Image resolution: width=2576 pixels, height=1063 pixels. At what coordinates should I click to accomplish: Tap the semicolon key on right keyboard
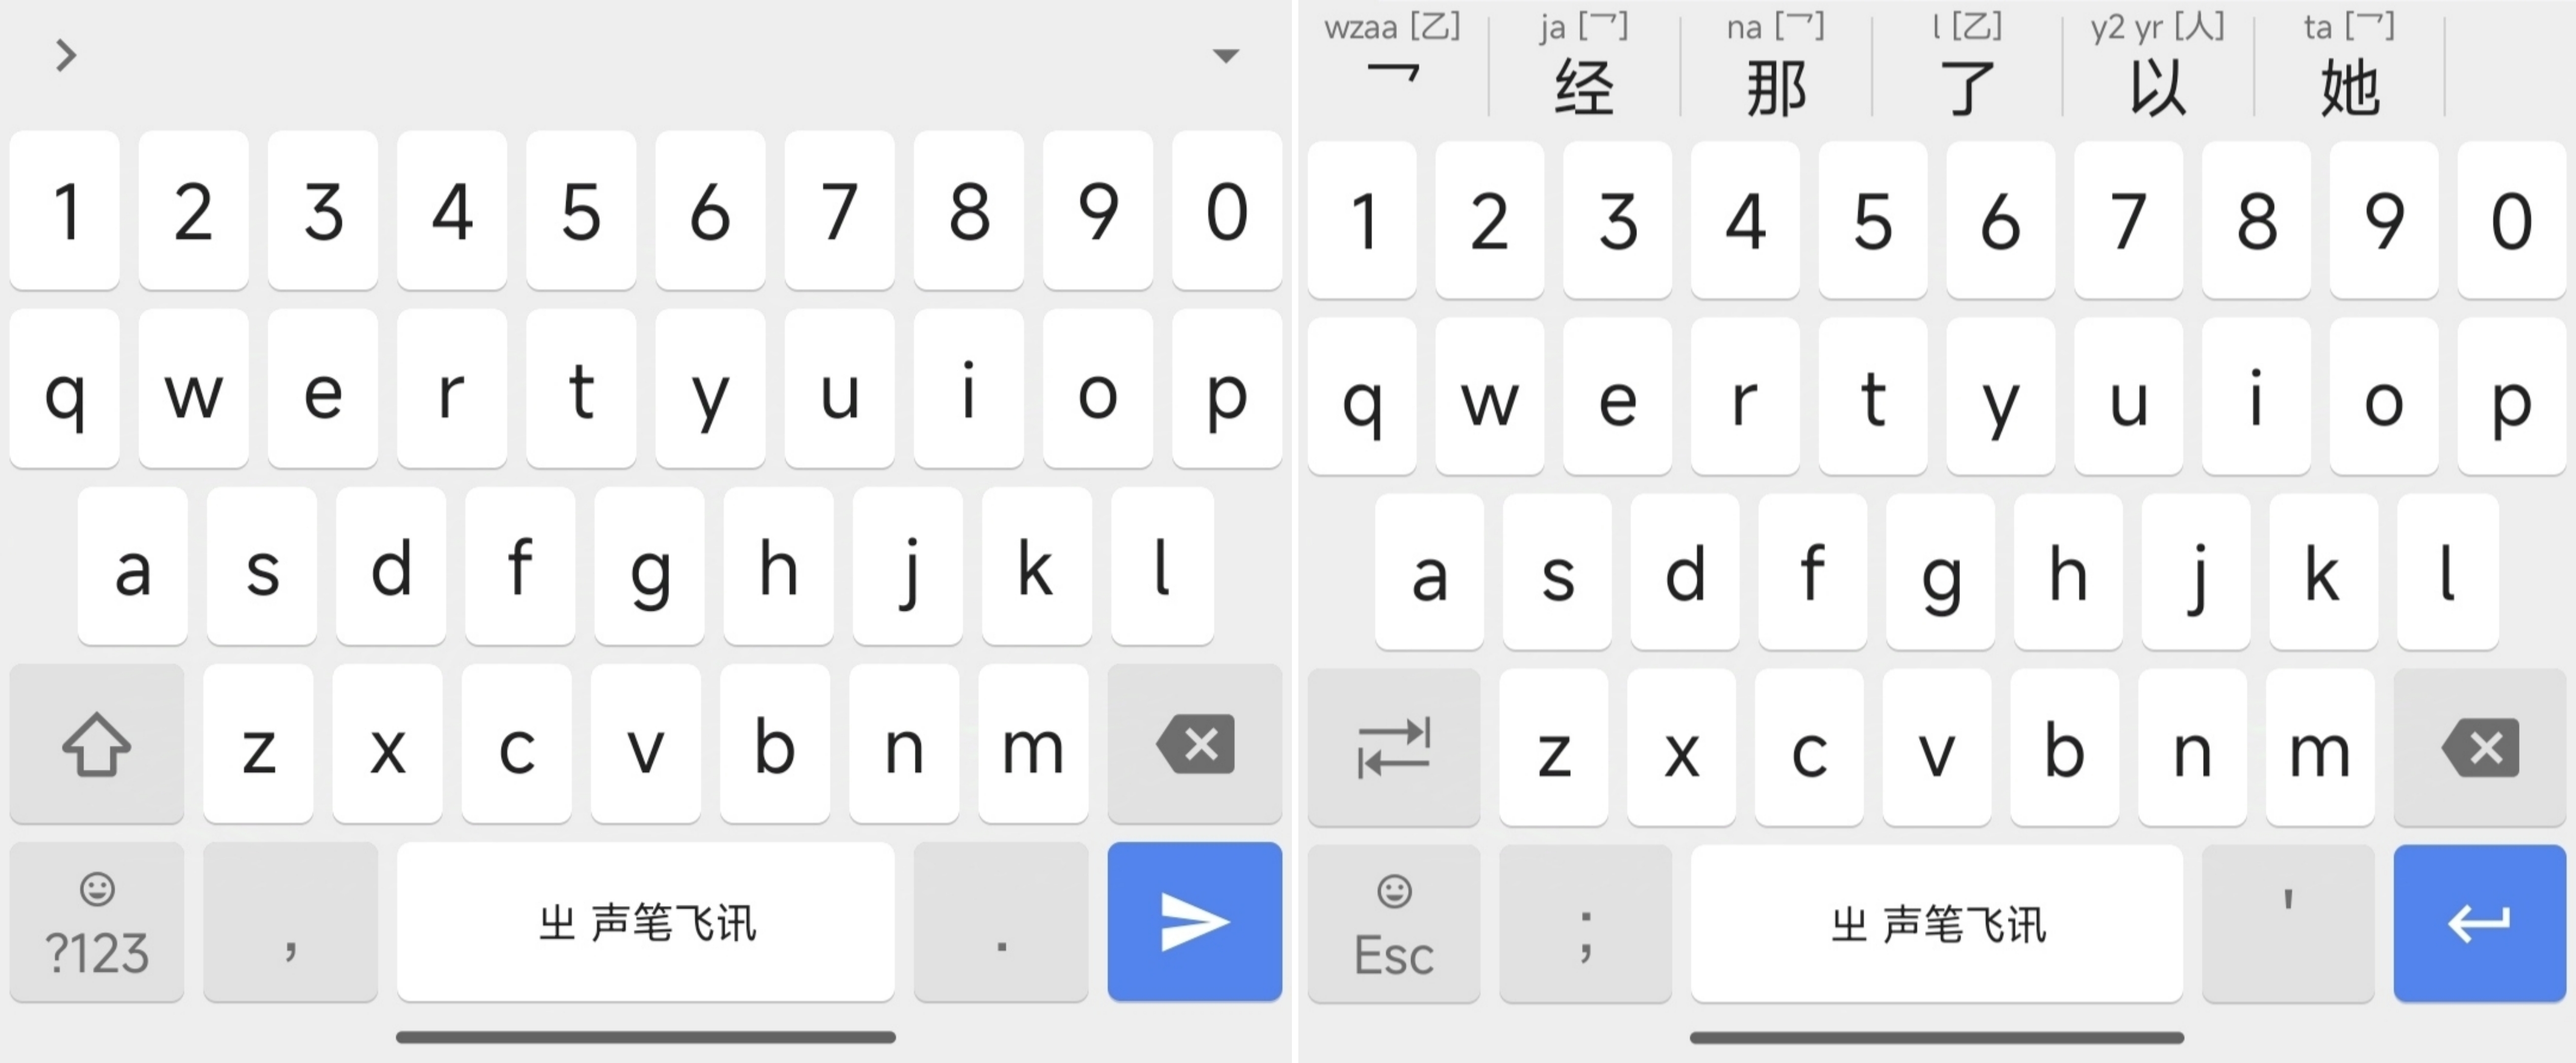[x=1585, y=923]
